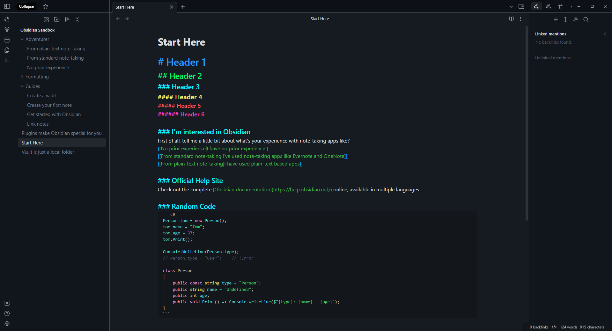The height and width of the screenshot is (331, 612).
Task: Insert template via ribbon copy icon
Action: click(x=7, y=50)
